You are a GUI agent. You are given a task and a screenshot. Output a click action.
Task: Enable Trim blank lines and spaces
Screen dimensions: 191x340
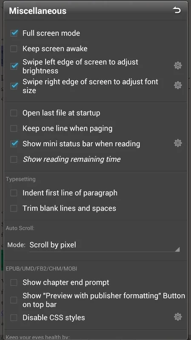[x=14, y=208]
